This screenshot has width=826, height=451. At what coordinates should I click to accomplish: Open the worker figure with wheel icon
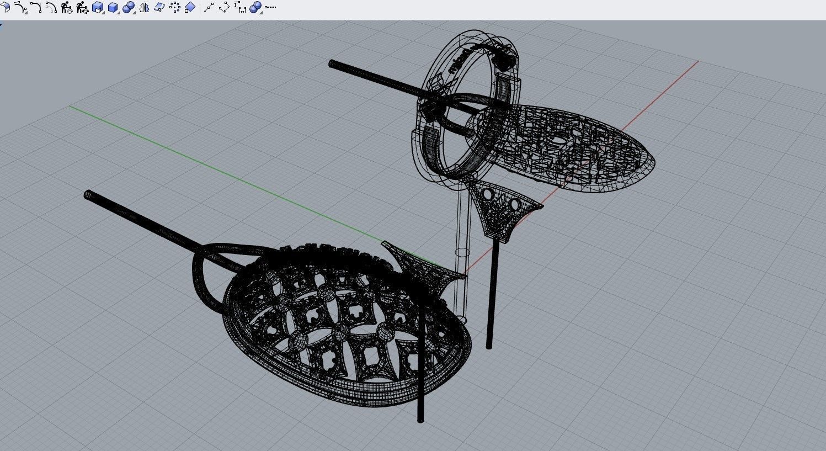click(67, 7)
